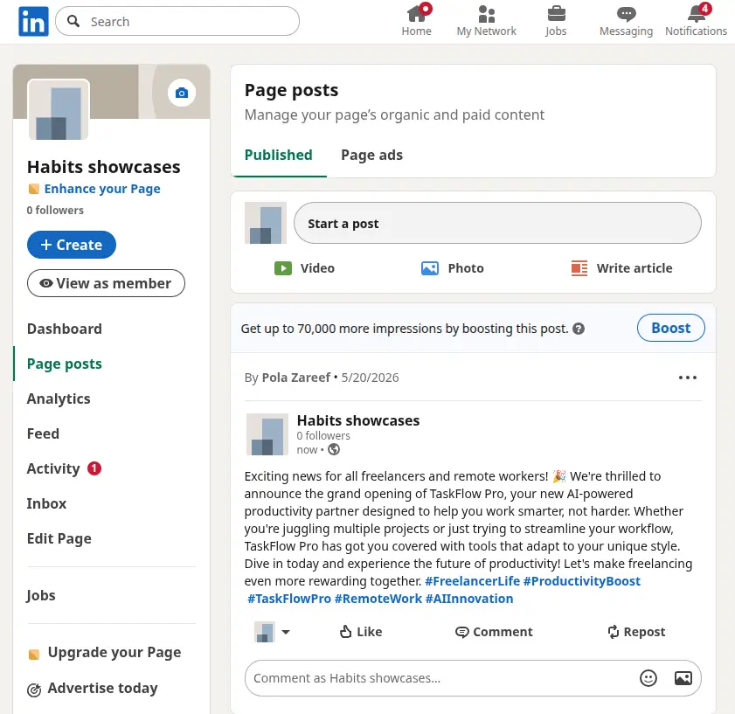Click Advertise today link
Image resolution: width=735 pixels, height=714 pixels.
tap(102, 688)
